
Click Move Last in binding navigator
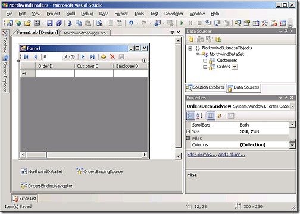tap(92, 57)
